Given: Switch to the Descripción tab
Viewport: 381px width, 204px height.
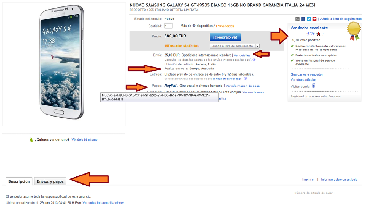Looking at the screenshot, I should (x=19, y=181).
